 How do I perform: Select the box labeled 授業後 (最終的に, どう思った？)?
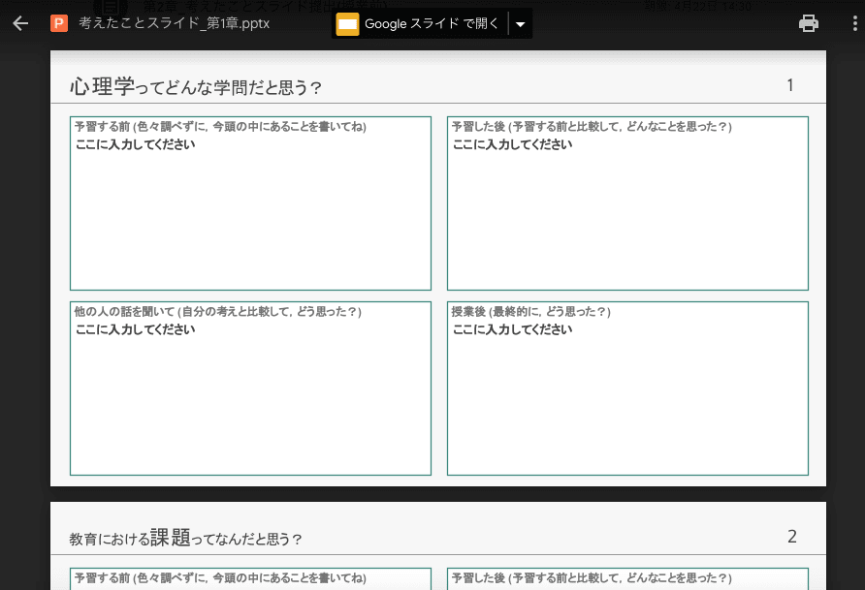[x=627, y=388]
